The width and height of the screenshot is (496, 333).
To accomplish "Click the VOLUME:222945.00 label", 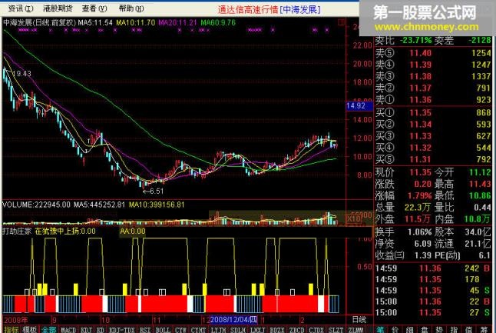I will tap(36, 205).
